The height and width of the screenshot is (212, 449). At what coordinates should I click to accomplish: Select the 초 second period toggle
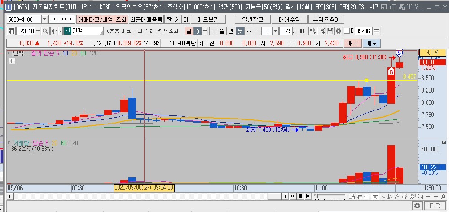[x=249, y=31]
